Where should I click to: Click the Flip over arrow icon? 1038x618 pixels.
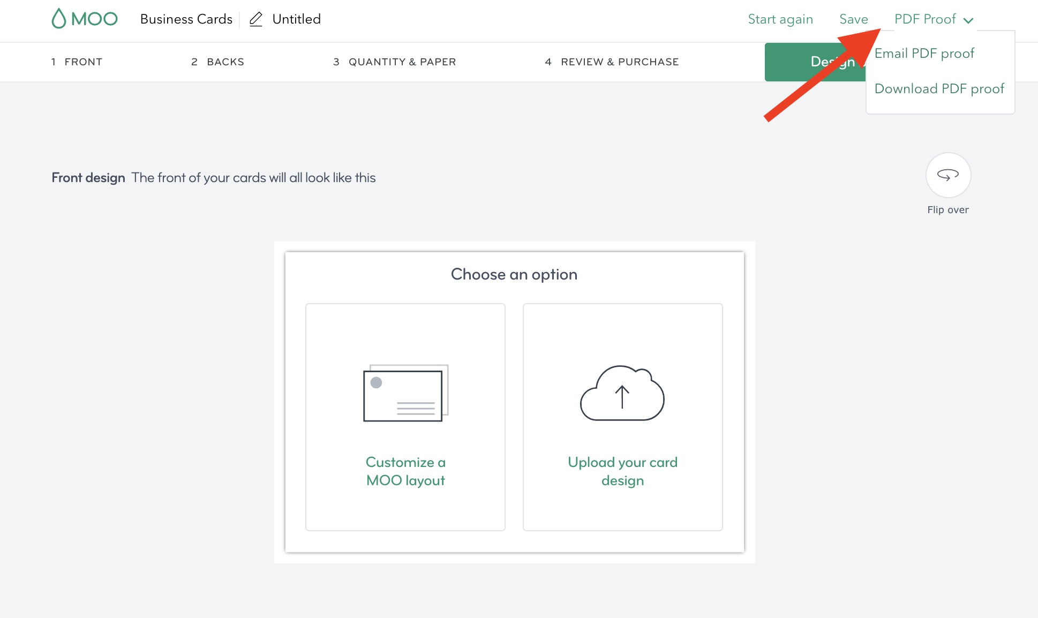(x=947, y=175)
